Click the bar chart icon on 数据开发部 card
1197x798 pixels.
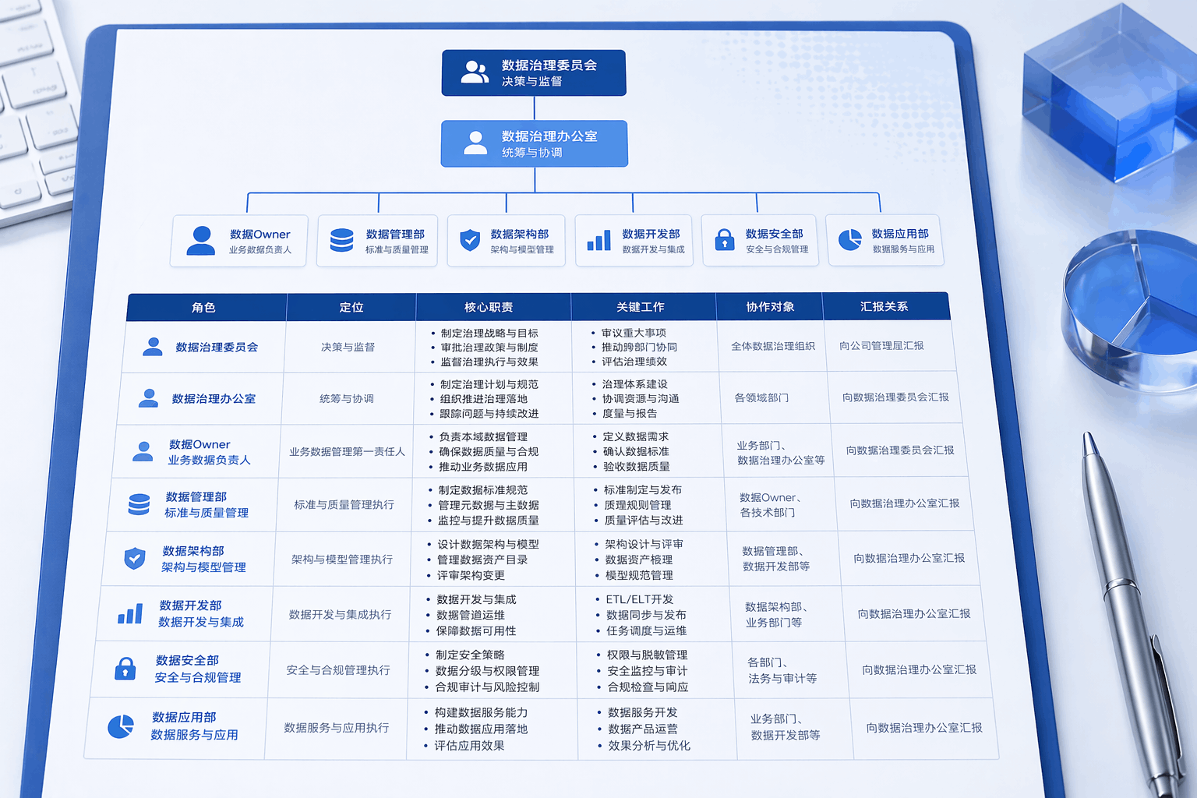[x=598, y=242]
